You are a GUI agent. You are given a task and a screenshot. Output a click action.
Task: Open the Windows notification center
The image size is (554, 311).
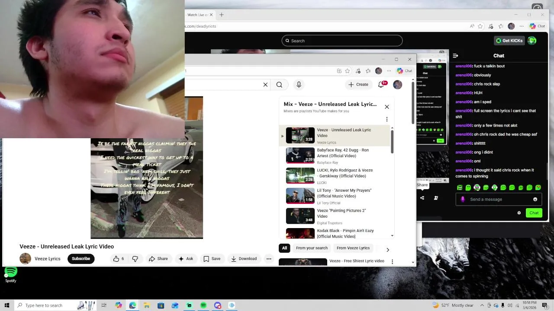point(545,305)
